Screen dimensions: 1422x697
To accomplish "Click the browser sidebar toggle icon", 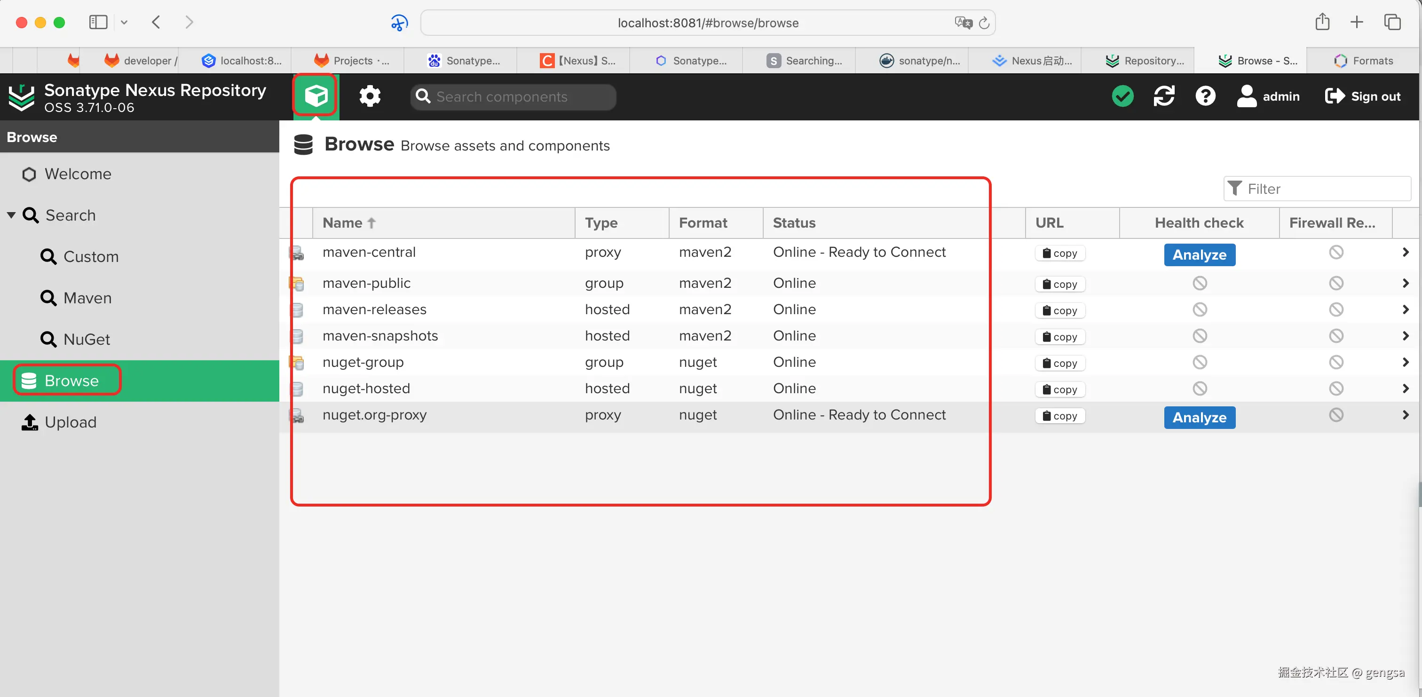I will coord(98,22).
